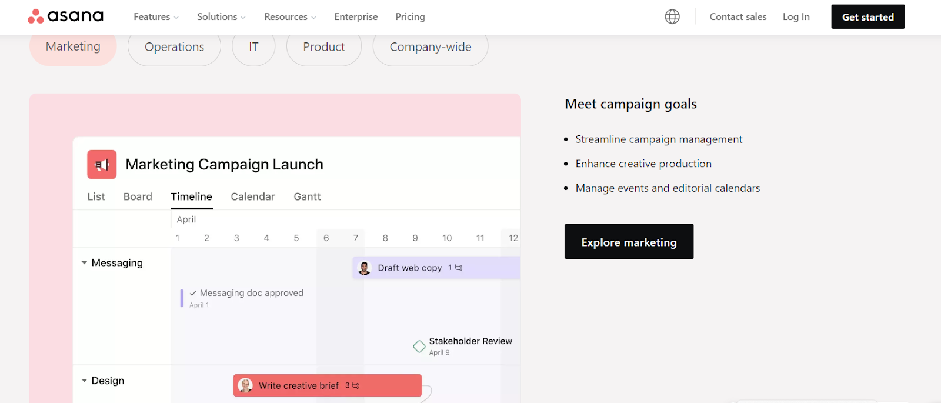Click the Log In link

click(796, 17)
